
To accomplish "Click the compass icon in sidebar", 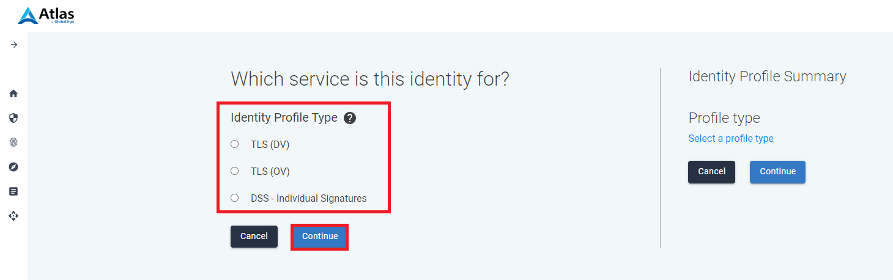I will coord(13,167).
